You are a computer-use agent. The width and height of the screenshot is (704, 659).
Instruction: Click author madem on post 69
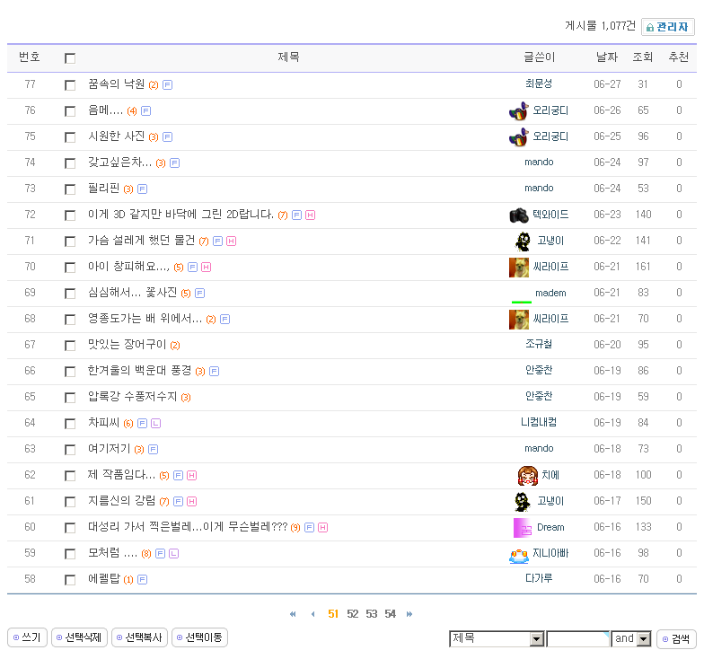point(550,293)
